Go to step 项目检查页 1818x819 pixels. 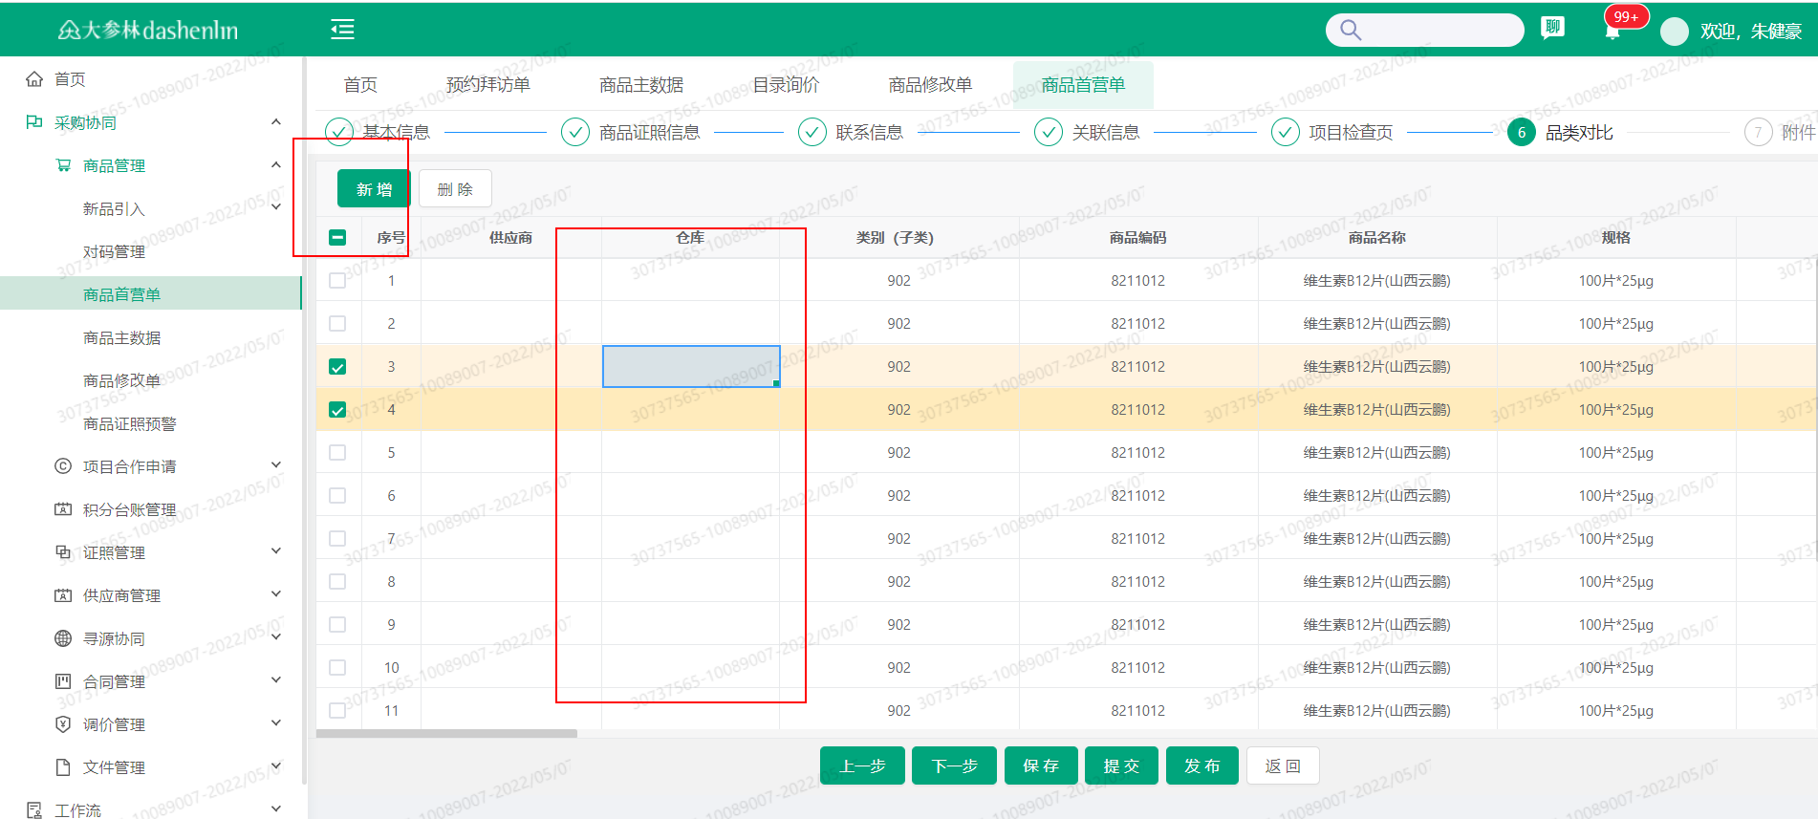(1331, 132)
